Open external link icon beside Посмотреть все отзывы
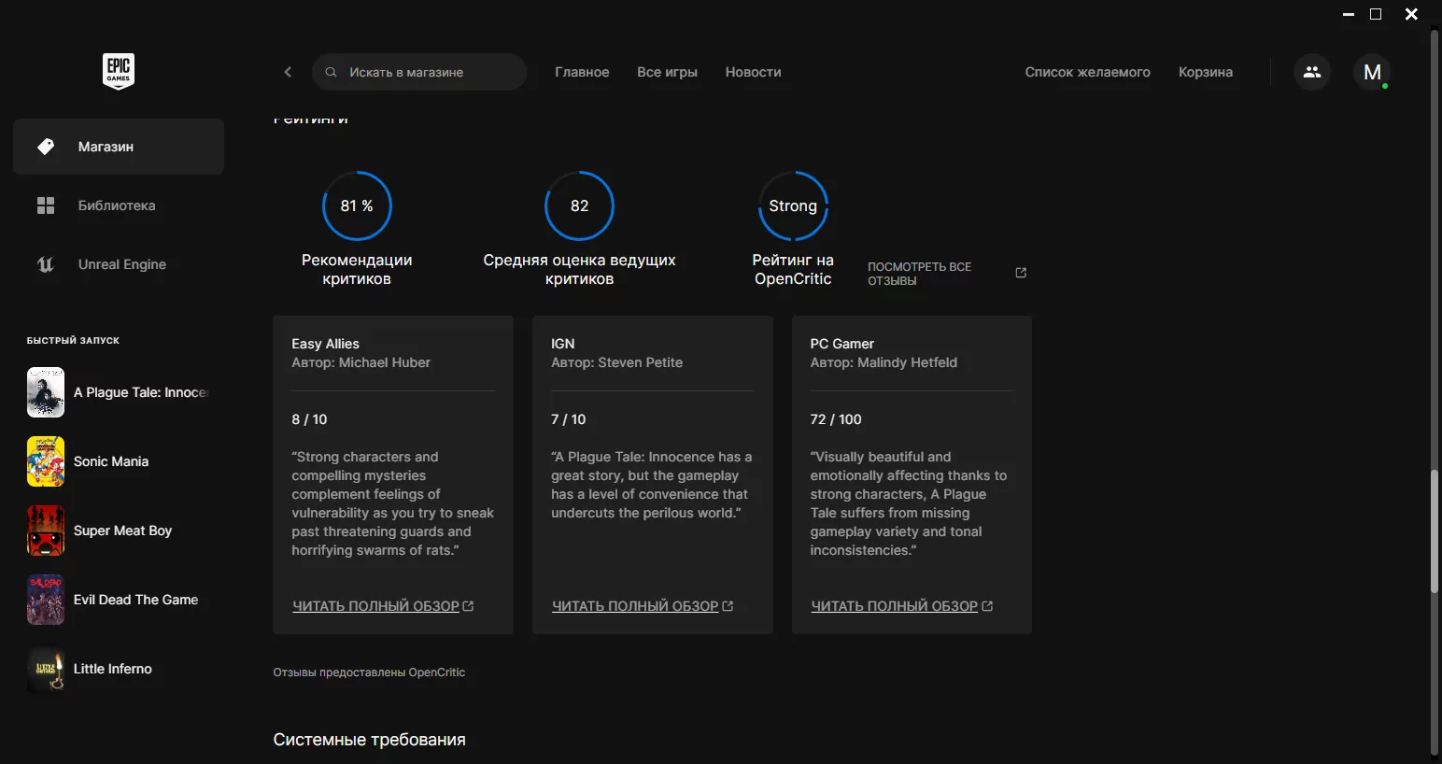The height and width of the screenshot is (764, 1442). tap(1021, 273)
